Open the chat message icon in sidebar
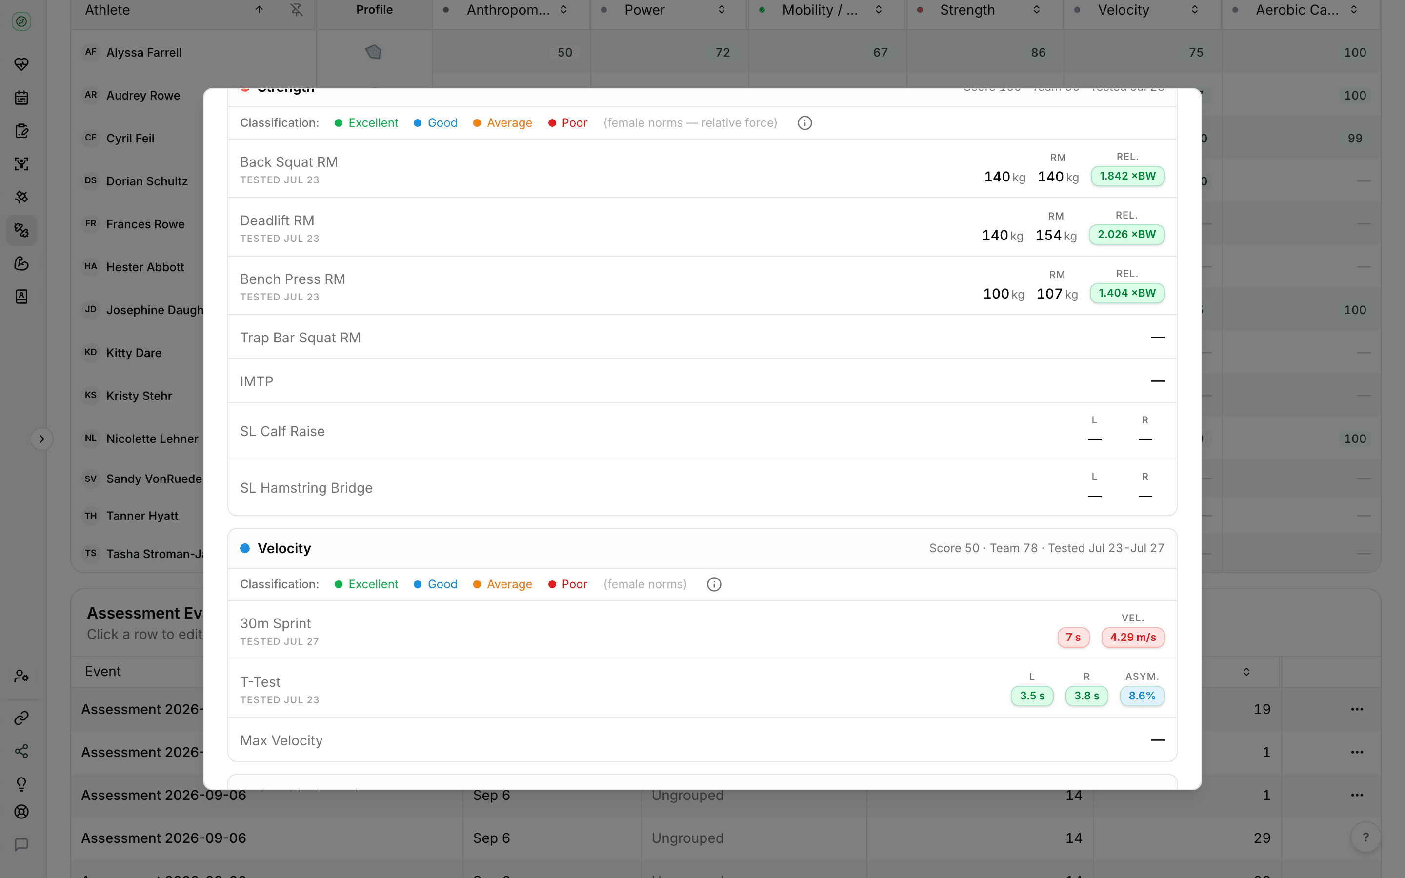Screen dimensions: 1405x878 click(x=21, y=845)
